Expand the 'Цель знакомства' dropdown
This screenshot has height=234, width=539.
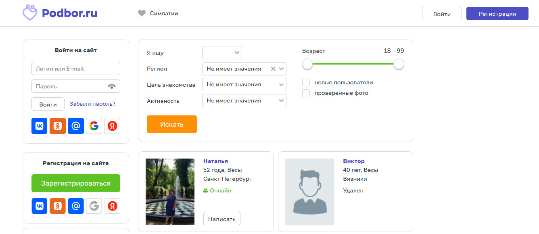(244, 85)
